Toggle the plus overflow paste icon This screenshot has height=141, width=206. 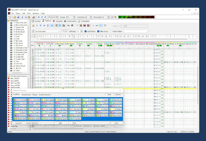click(100, 25)
